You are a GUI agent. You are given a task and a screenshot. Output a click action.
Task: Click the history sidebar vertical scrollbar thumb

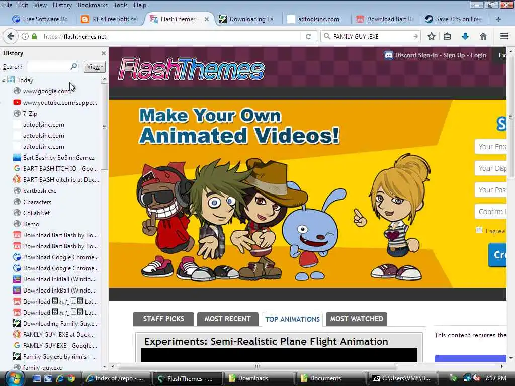(104, 126)
